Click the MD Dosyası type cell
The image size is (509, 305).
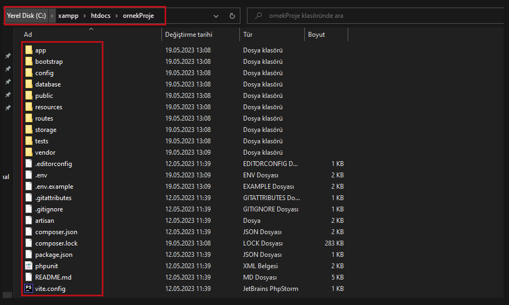click(x=260, y=277)
